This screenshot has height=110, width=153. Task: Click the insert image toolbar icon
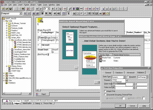78,9
